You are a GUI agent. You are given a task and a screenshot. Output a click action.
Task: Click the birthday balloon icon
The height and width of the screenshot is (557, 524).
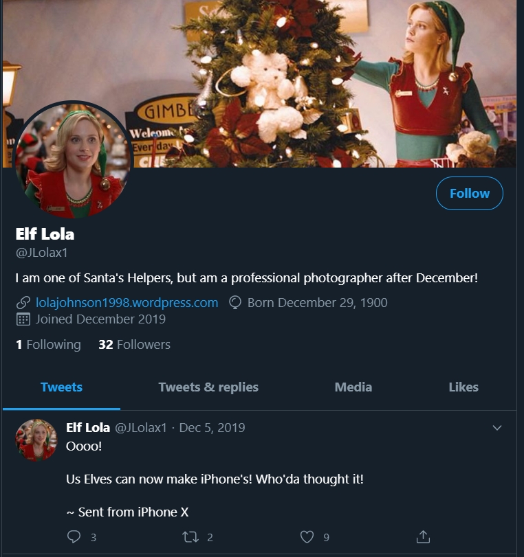[234, 303]
